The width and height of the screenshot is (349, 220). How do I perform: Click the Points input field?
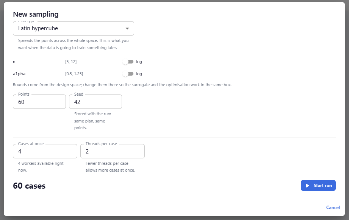point(39,102)
